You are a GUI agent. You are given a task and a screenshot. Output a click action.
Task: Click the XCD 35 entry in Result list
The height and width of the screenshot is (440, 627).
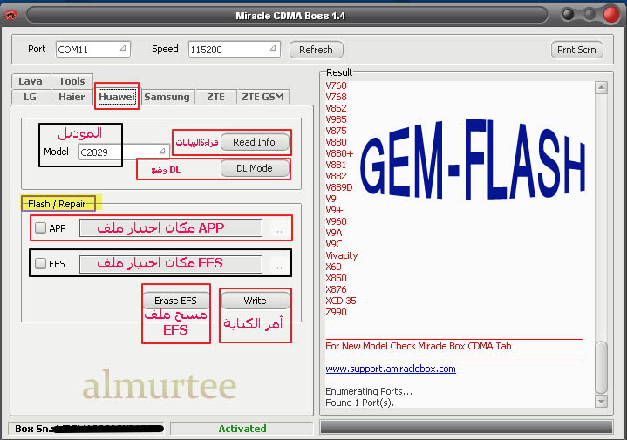341,301
